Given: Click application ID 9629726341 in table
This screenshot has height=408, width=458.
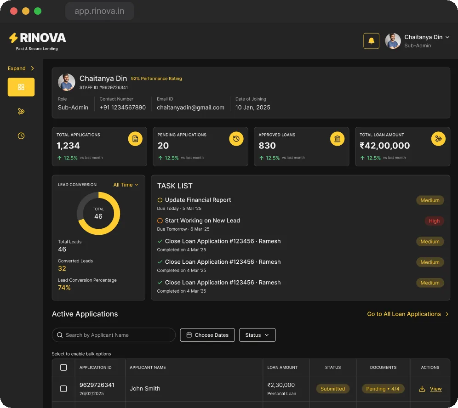Looking at the screenshot, I should (97, 385).
